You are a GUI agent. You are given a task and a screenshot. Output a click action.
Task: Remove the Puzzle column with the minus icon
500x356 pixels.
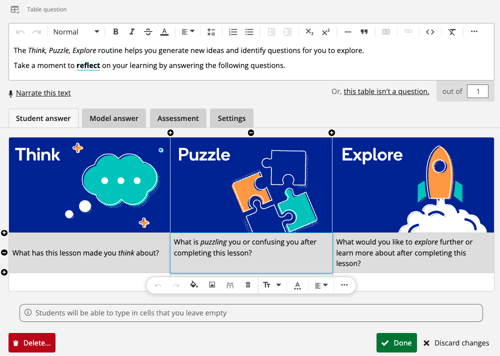click(x=251, y=132)
